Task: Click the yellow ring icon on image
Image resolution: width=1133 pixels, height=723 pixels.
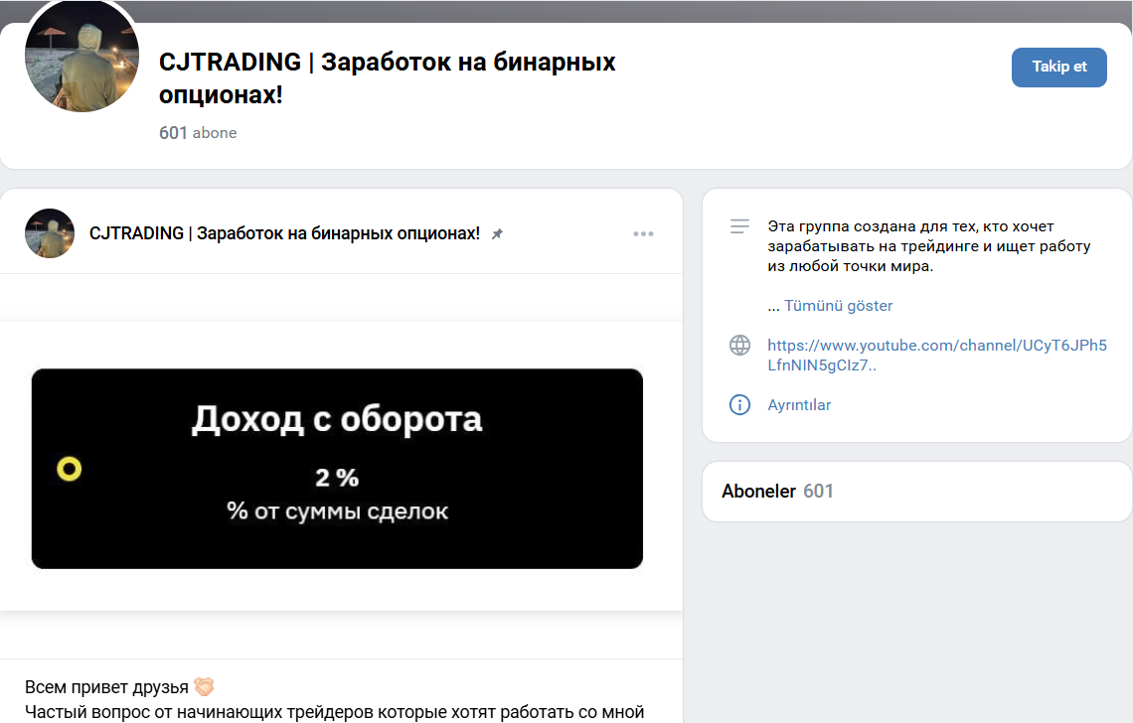Action: (69, 470)
